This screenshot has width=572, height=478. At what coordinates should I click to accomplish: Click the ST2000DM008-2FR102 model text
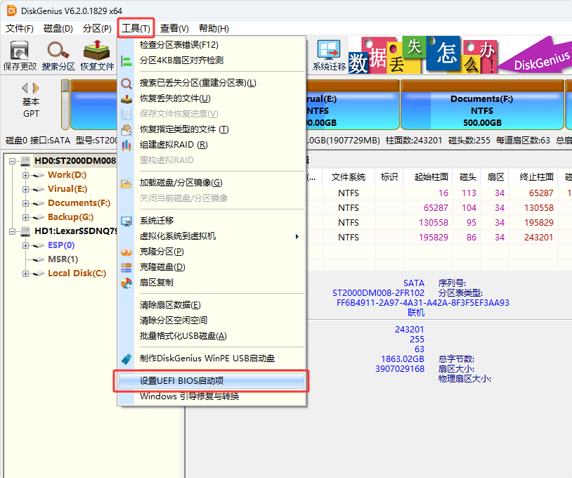click(x=378, y=293)
